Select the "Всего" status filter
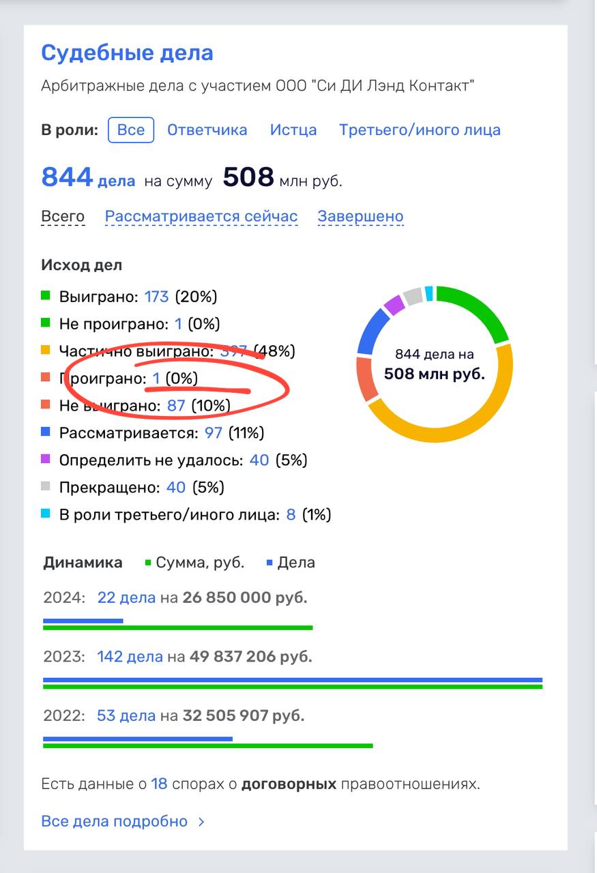This screenshot has height=873, width=597. (63, 217)
